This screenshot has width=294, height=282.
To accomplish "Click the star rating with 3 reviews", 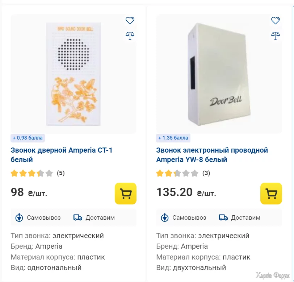I will click(177, 173).
